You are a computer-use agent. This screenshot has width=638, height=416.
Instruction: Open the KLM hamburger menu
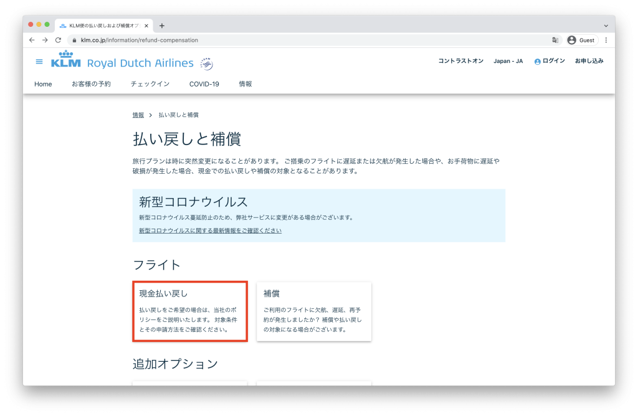click(39, 62)
